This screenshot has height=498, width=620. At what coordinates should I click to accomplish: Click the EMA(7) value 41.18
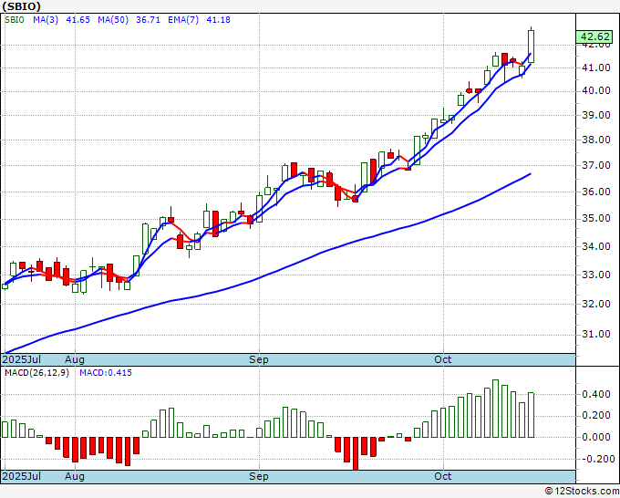pos(218,20)
